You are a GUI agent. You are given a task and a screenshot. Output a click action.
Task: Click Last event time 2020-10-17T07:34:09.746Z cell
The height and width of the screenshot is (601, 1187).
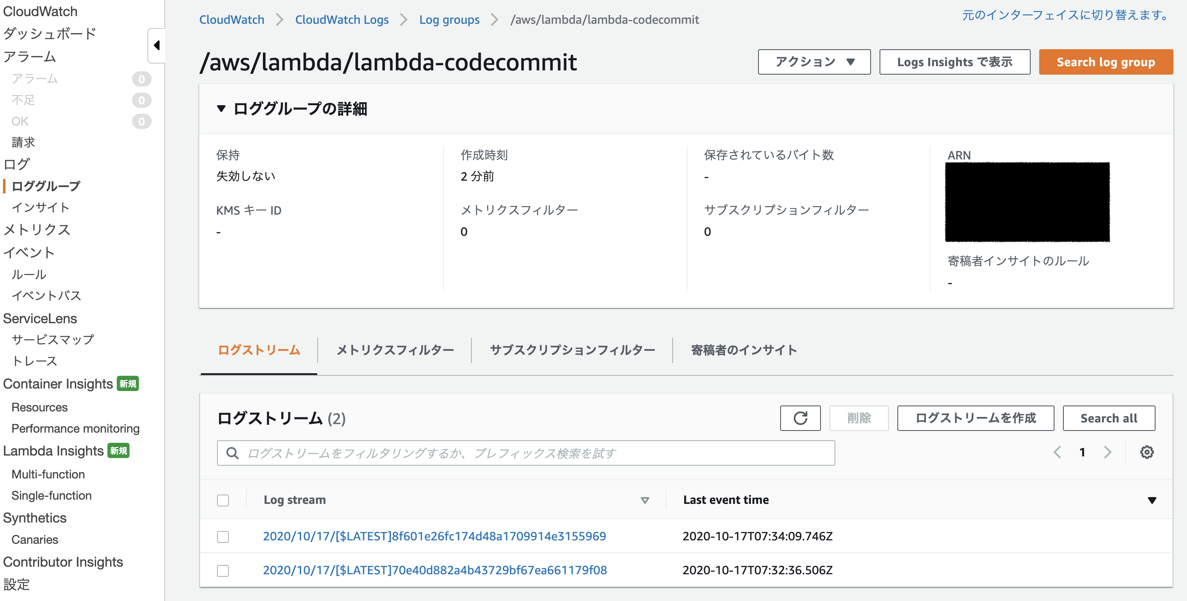click(x=758, y=536)
